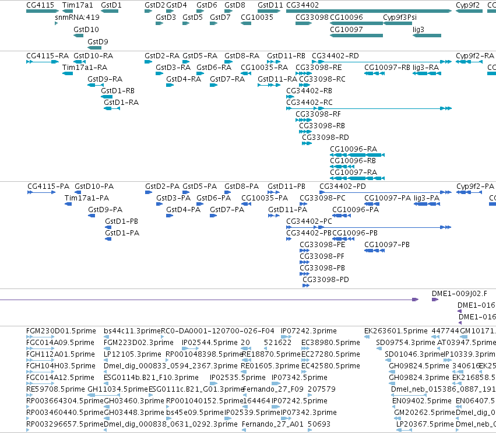Open the CG34402 gene label

(x=302, y=5)
